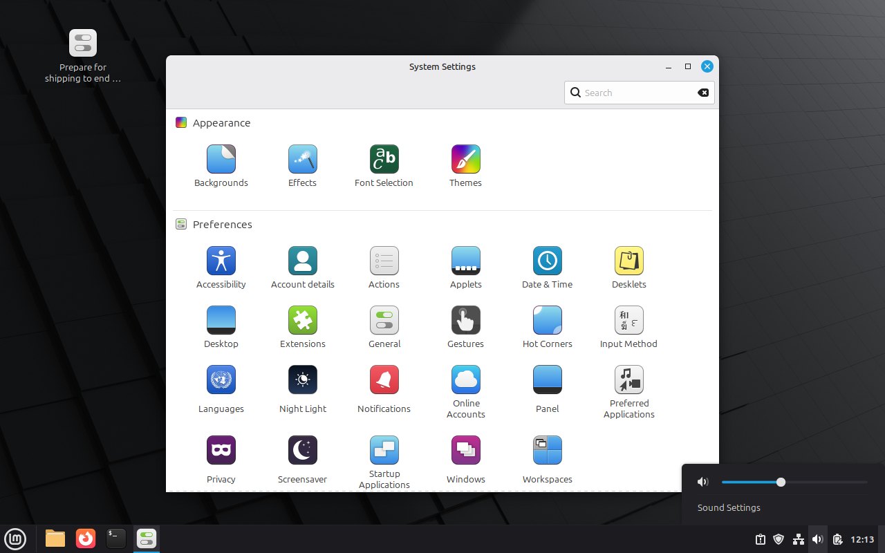The height and width of the screenshot is (553, 885).
Task: Open the Applets preferences
Action: pos(466,268)
